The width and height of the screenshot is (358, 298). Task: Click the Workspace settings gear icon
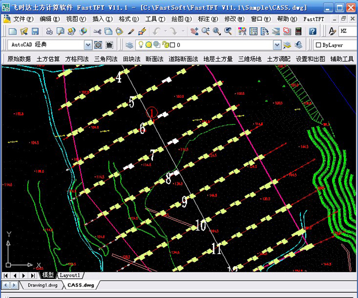click(98, 45)
